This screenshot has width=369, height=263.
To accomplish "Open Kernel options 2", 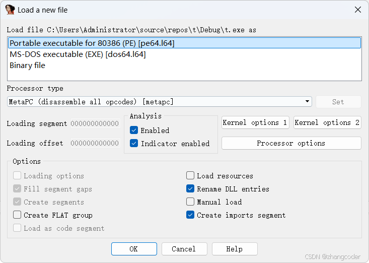I will click(327, 122).
